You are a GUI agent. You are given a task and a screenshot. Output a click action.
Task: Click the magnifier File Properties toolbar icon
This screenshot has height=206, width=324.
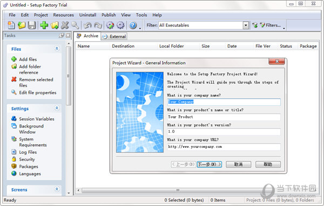point(75,25)
